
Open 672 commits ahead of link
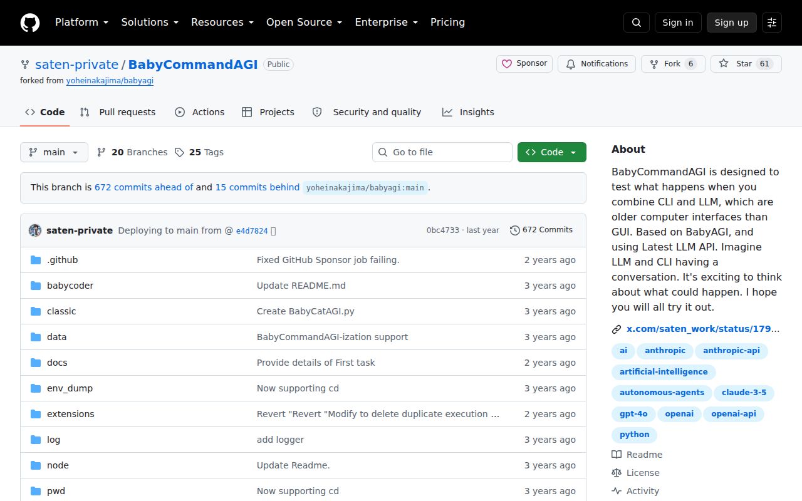click(x=144, y=187)
